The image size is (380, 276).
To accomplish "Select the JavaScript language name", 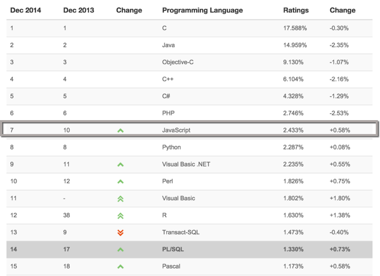I will [176, 130].
